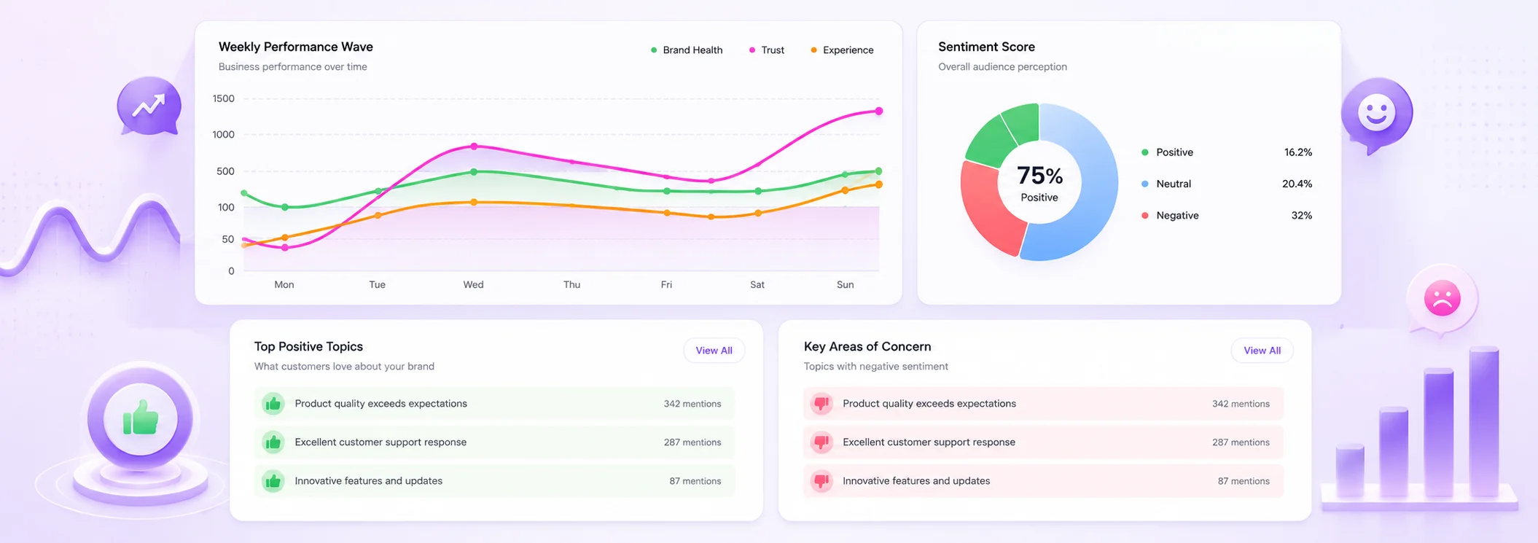
Task: Click the Weekly Performance Wave title
Action: click(295, 47)
